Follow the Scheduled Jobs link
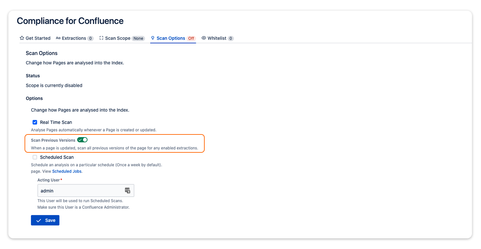This screenshot has width=481, height=249. [67, 171]
